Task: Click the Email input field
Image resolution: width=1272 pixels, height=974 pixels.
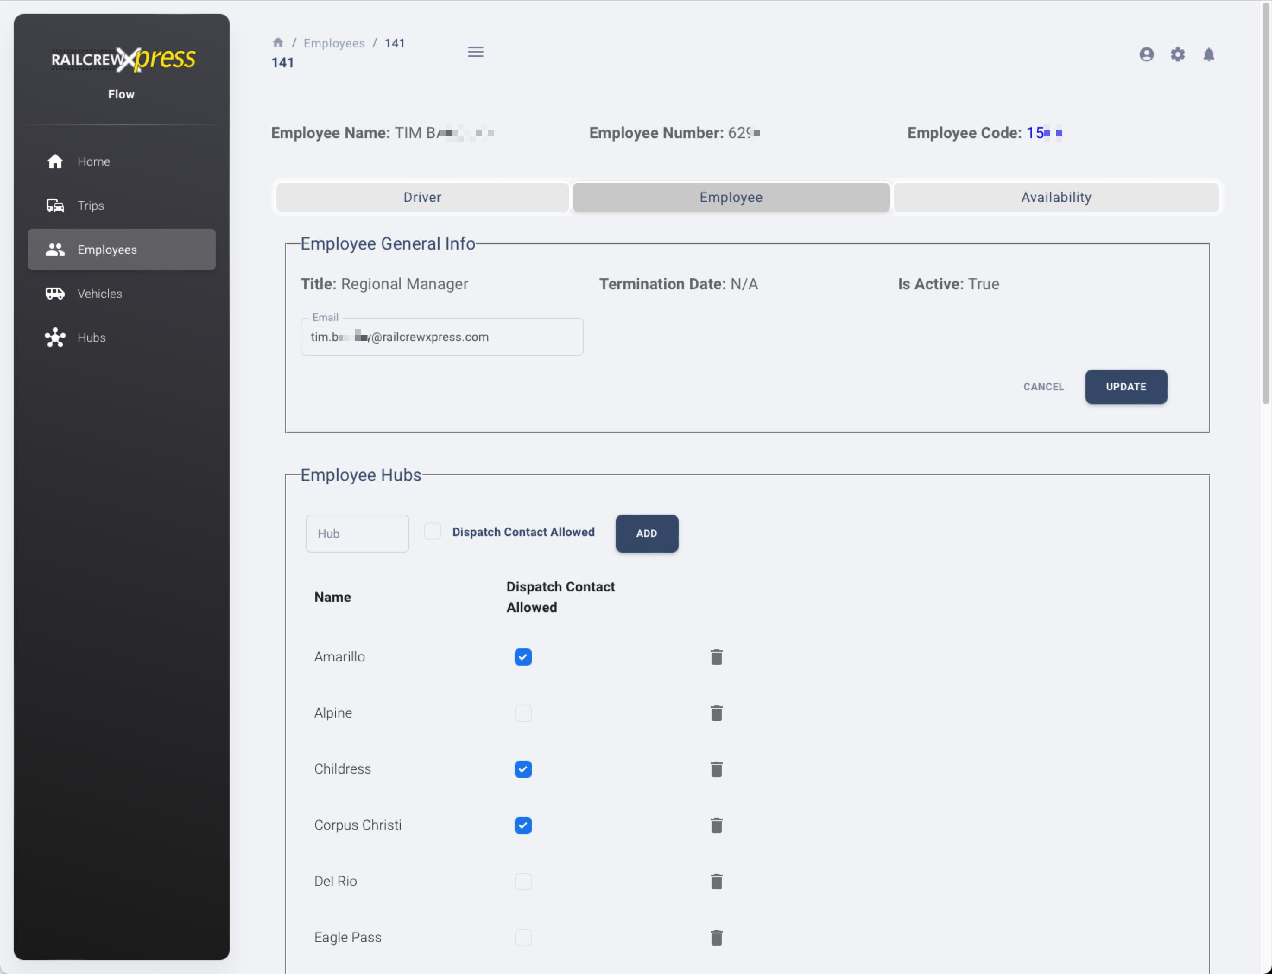Action: [x=442, y=337]
